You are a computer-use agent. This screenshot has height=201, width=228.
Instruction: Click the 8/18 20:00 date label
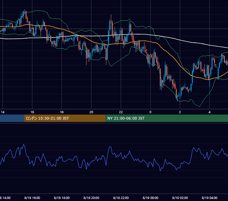pos(91,198)
